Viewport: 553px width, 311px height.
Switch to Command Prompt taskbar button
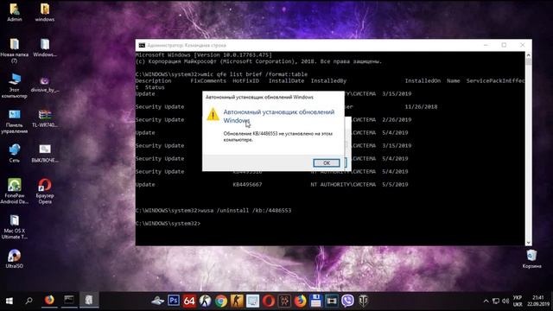(x=69, y=301)
